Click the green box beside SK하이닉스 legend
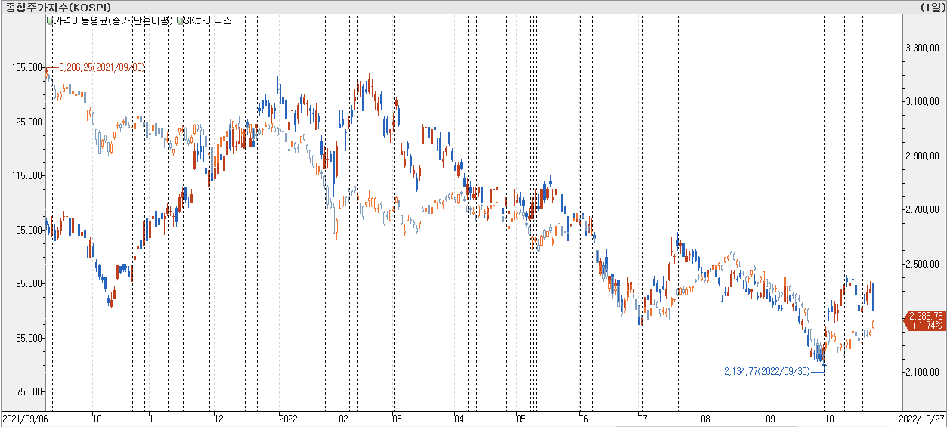 click(x=180, y=20)
